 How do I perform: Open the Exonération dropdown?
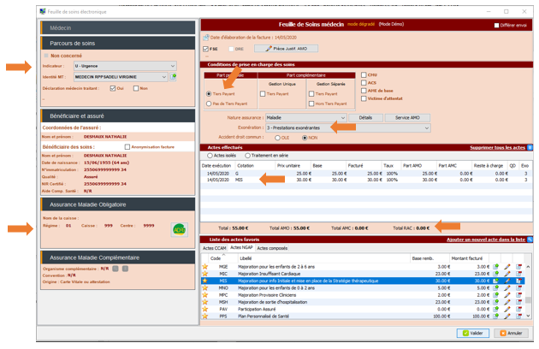348,128
